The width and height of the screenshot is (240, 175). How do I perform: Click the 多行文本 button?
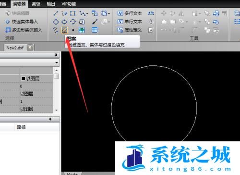130,13
